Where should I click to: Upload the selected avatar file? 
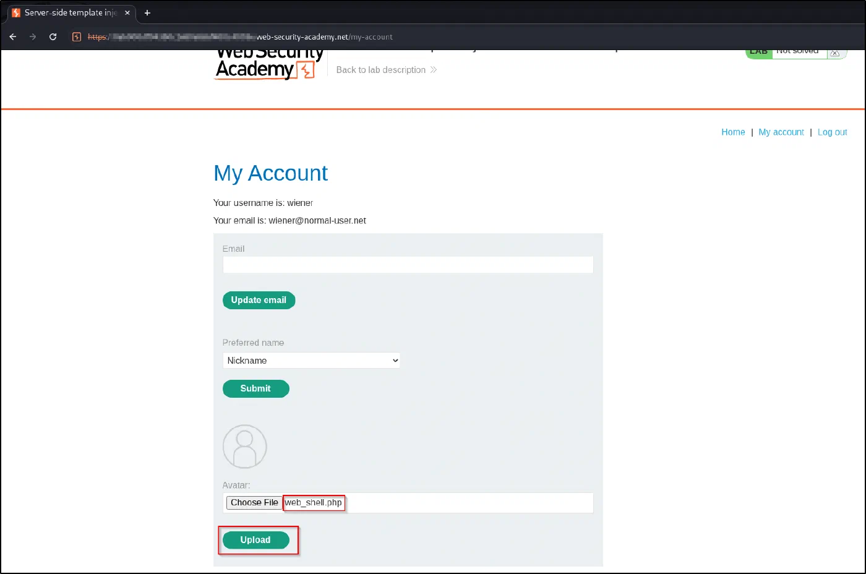(x=255, y=540)
